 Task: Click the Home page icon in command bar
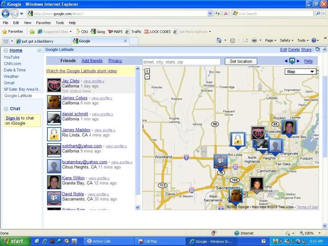pos(219,40)
